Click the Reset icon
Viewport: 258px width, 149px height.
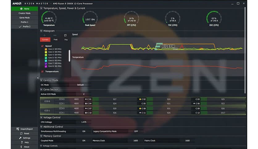[21, 133]
